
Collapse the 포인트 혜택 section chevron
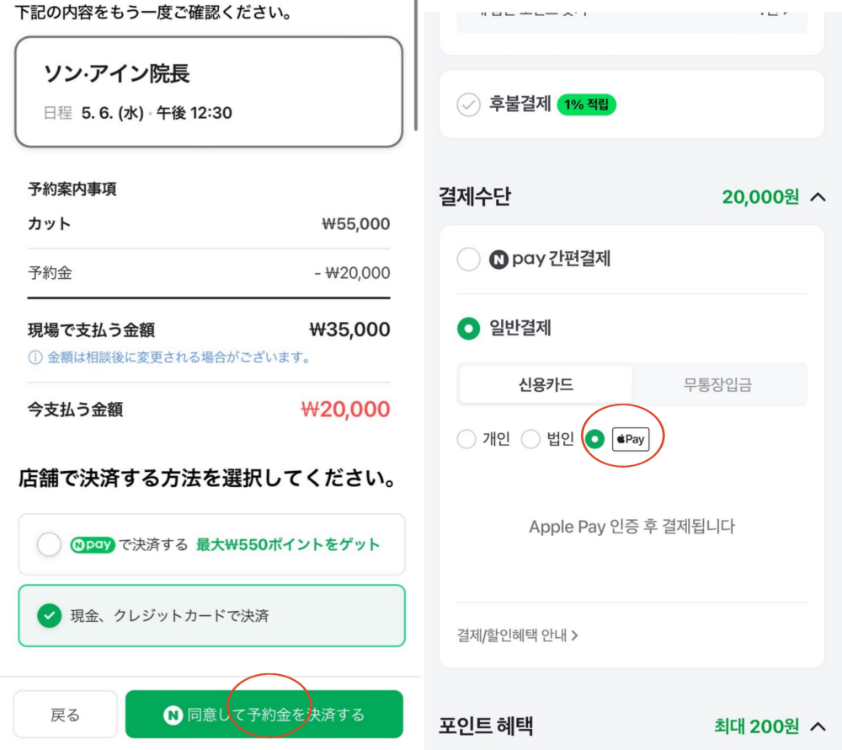817,726
